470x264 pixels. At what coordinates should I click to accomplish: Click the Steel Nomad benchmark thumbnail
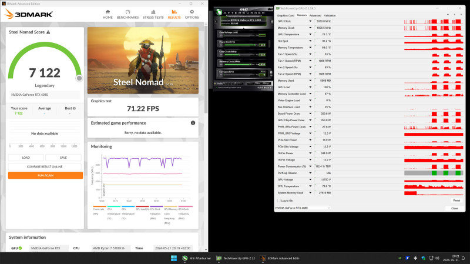143,61
